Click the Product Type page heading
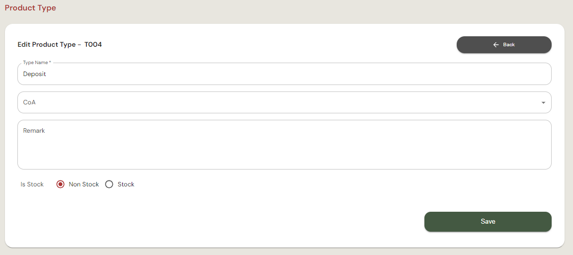The width and height of the screenshot is (573, 255). point(30,8)
